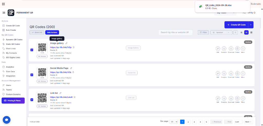The image size is (263, 126).
Task: Click the Social Media Page QR thumbnail
Action: click(42, 73)
